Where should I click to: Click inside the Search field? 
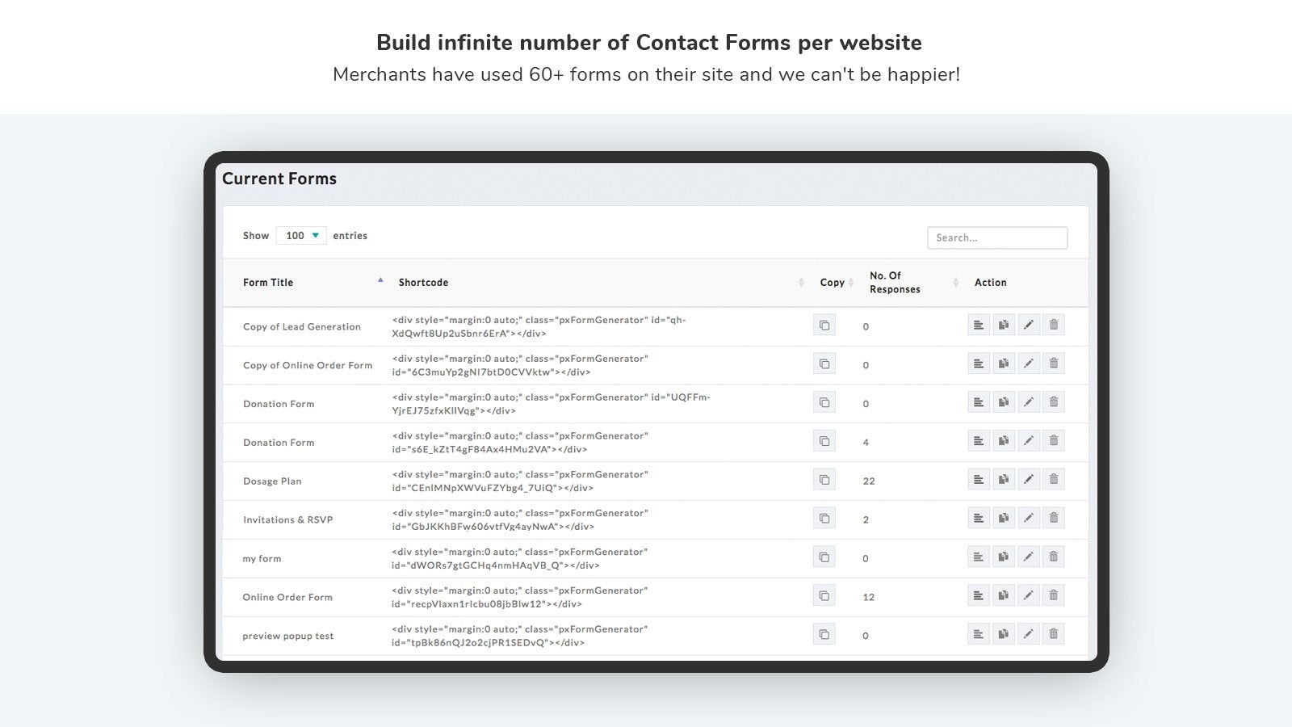point(996,237)
